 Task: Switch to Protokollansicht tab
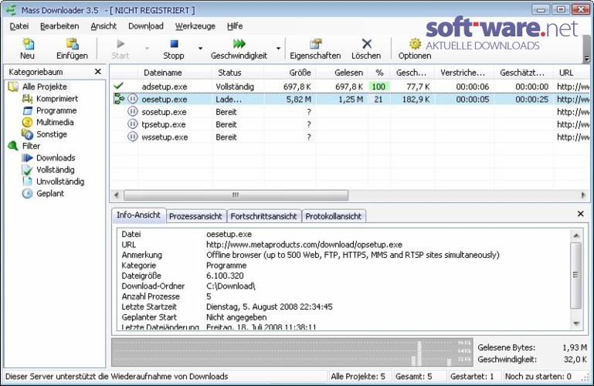(x=334, y=216)
